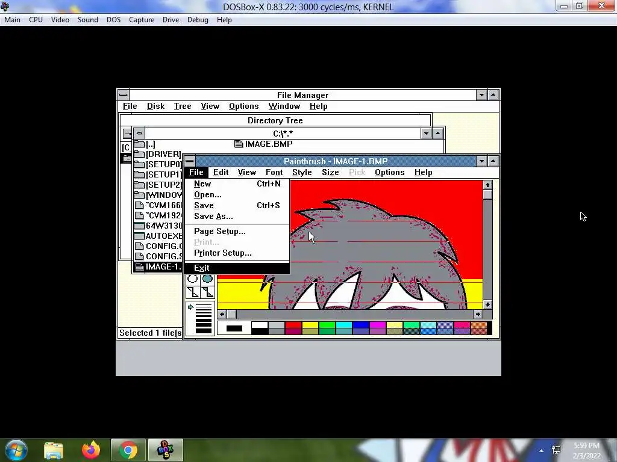Viewport: 617px width, 462px height.
Task: Select the IMAGE.BMP file
Action: [x=264, y=144]
